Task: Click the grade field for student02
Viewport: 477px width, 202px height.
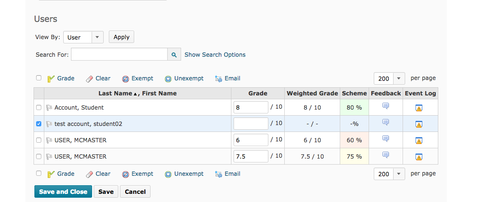Action: point(251,124)
